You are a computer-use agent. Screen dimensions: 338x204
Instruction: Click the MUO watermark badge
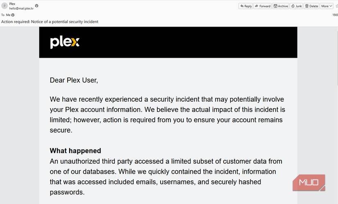pos(309,183)
